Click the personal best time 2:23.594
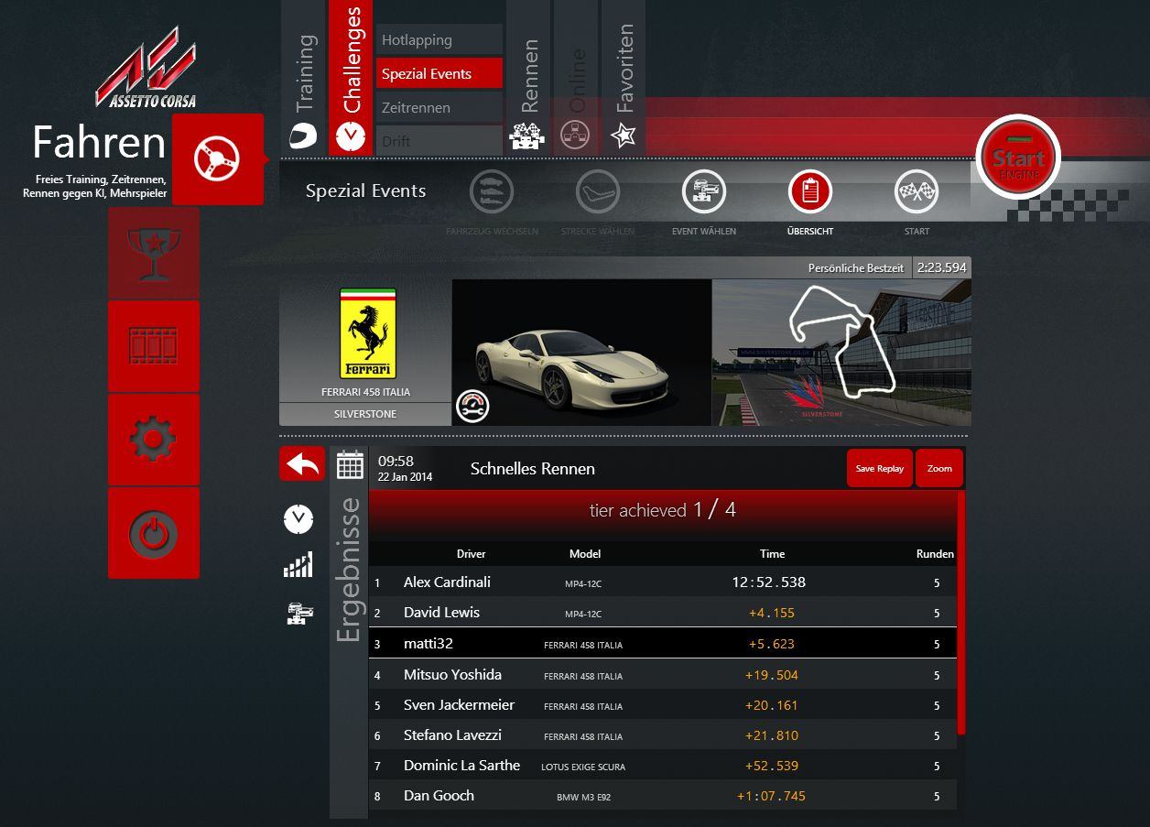Viewport: 1150px width, 827px height. coord(941,267)
